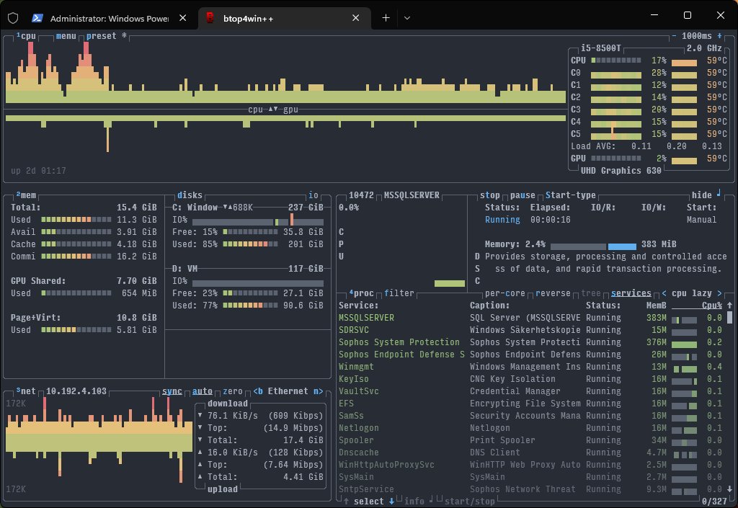
Task: Click the scroll-up arrow in services list
Action: 729,306
